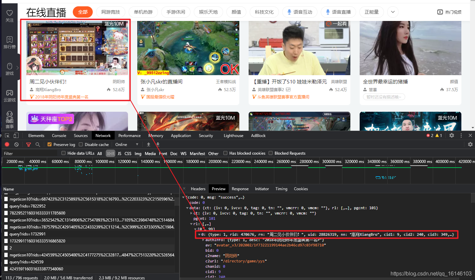Expand the sidebar side arrow
The image size is (475, 280).
18,68
